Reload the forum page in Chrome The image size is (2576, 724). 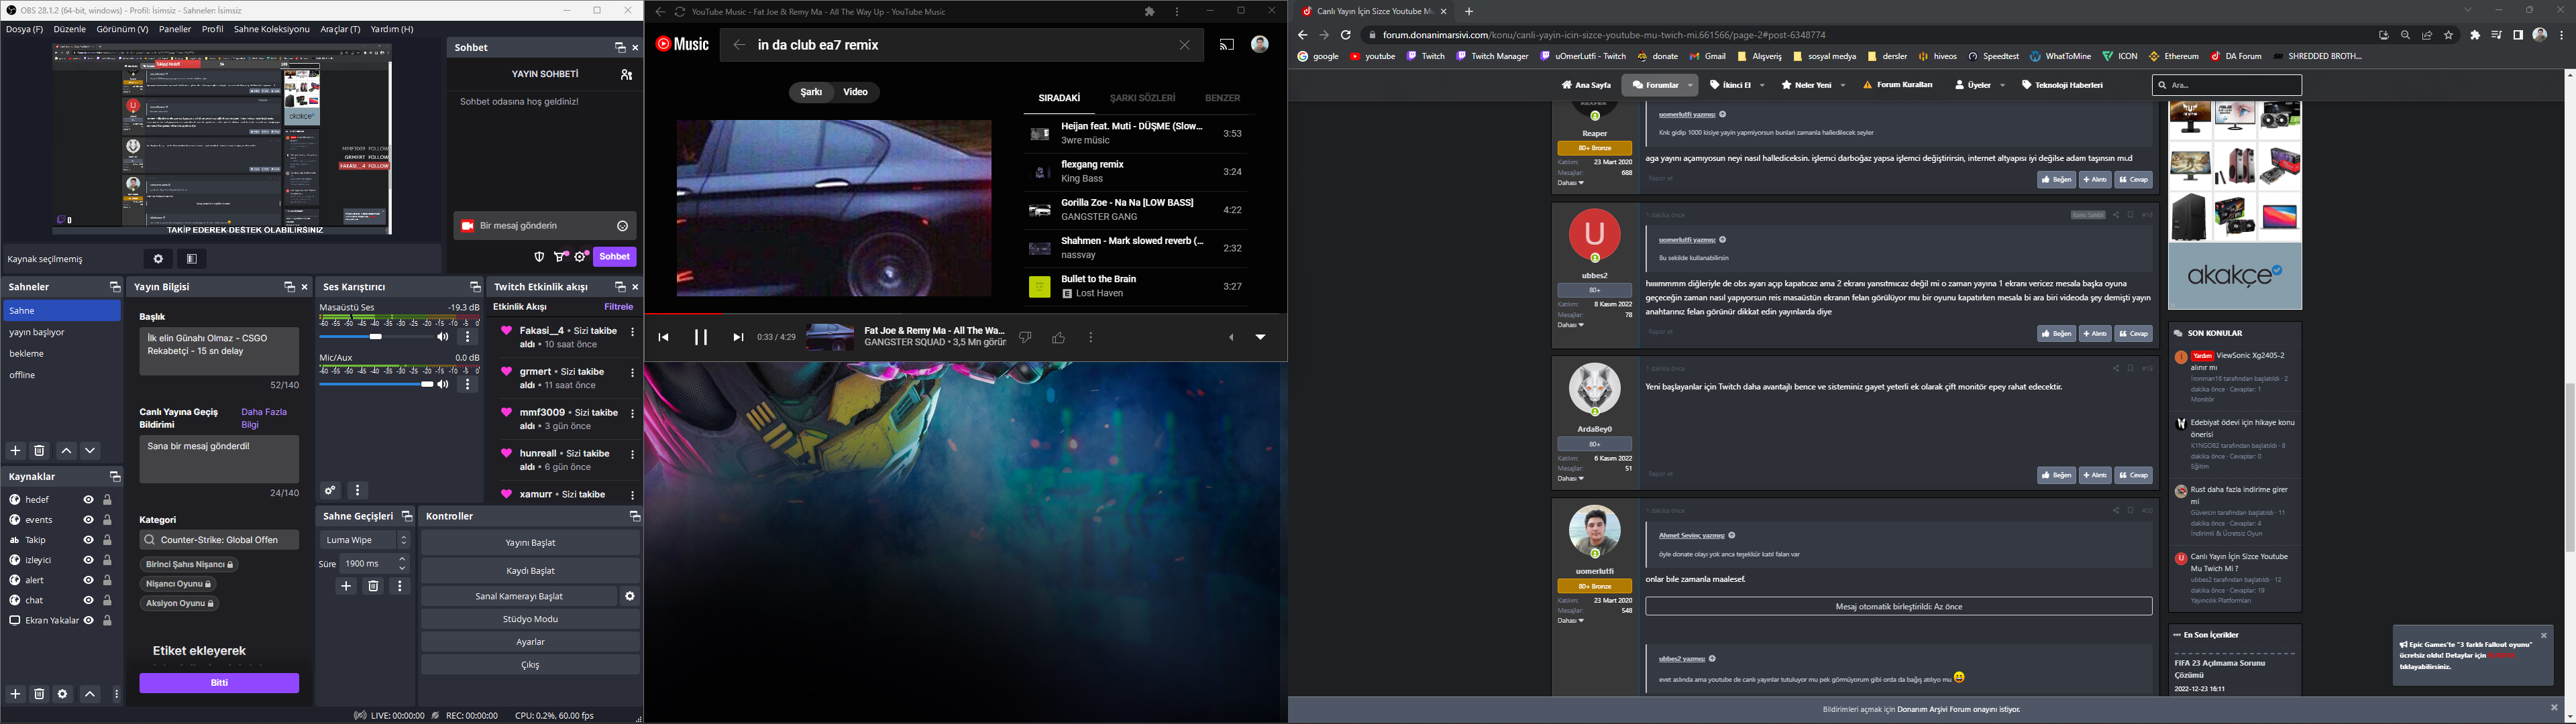click(x=1346, y=35)
